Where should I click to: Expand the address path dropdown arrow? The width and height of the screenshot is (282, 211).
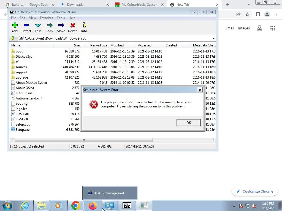(x=214, y=38)
